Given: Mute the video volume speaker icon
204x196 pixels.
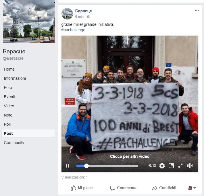Looking at the screenshot, I should click(x=190, y=166).
